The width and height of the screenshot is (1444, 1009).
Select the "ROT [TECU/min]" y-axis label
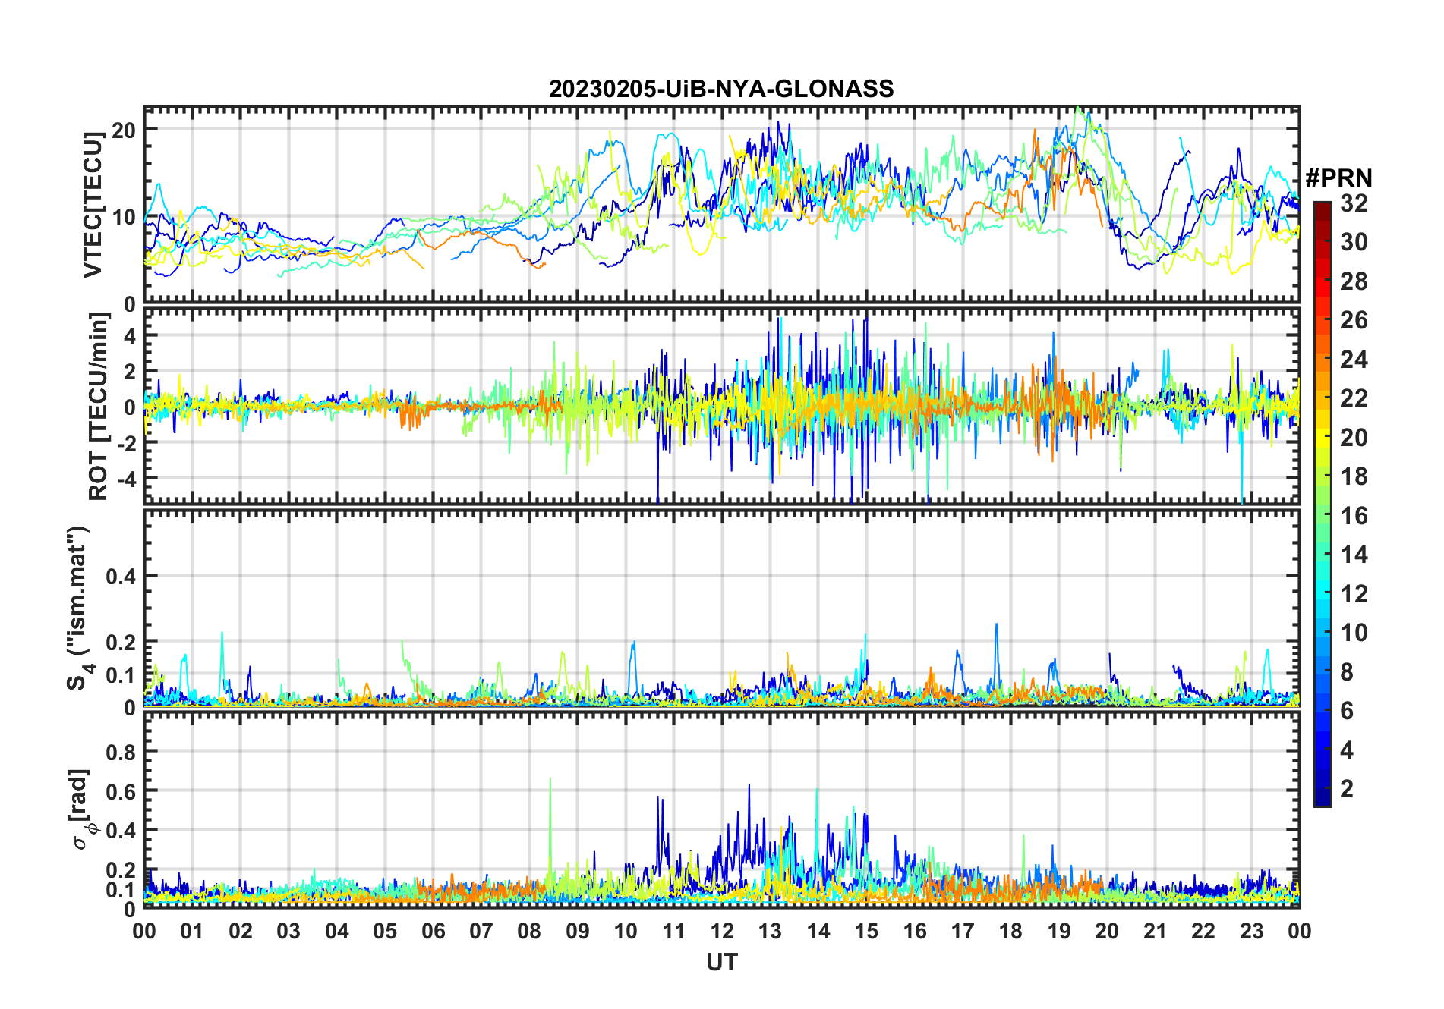(x=99, y=407)
